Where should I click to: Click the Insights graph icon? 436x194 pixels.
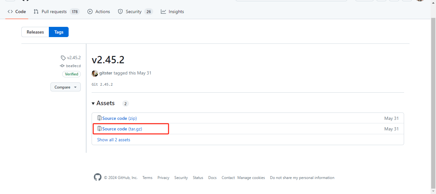(163, 12)
